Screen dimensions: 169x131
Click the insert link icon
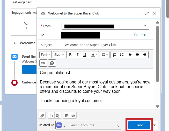tap(43, 63)
